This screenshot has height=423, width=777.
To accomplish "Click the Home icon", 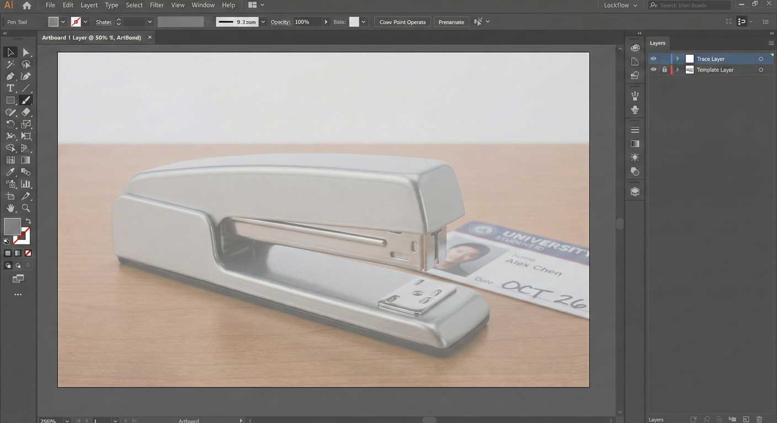I will pos(26,6).
